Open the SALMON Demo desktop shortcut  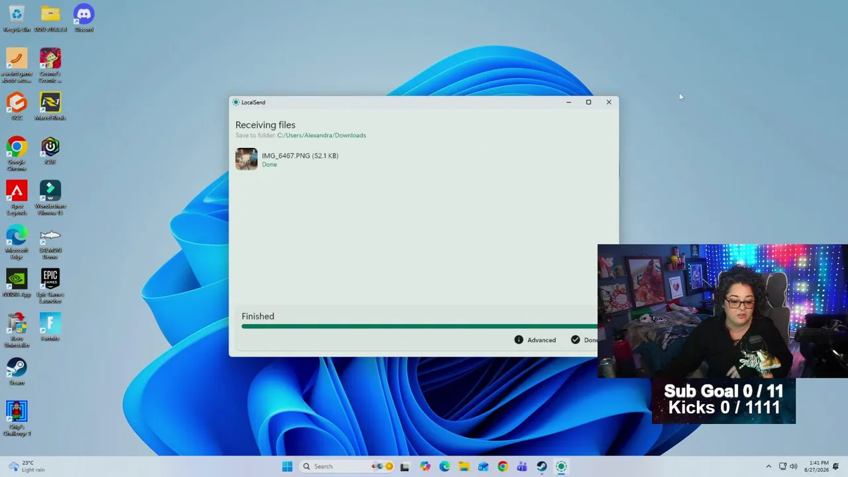click(50, 242)
